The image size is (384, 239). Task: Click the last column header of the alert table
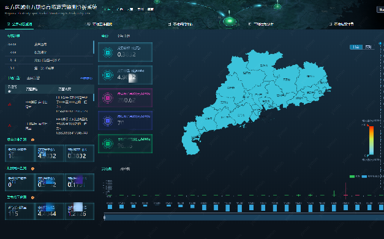65,89
